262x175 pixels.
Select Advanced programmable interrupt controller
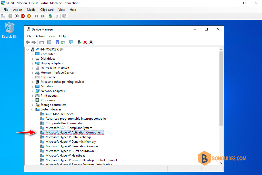76,119
